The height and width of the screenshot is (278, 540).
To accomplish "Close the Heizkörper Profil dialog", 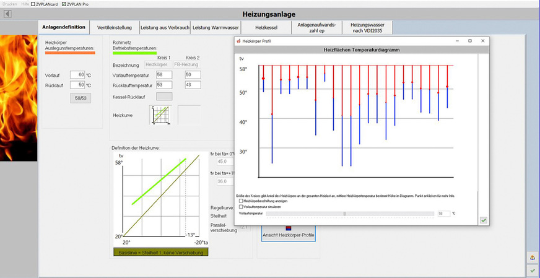I will click(x=483, y=41).
